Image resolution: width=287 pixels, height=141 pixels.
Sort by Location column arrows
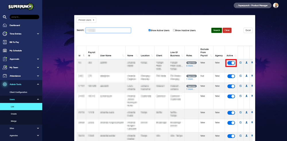click(x=152, y=56)
